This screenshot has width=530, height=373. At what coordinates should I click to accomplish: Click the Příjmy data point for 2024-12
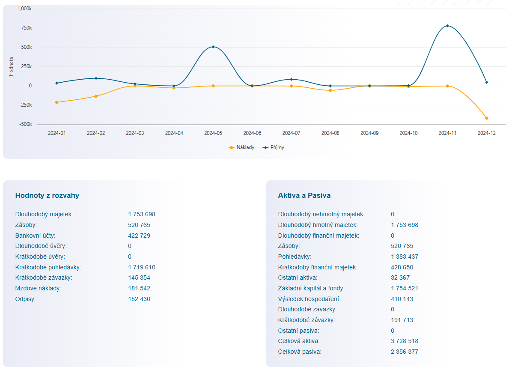[x=486, y=82]
